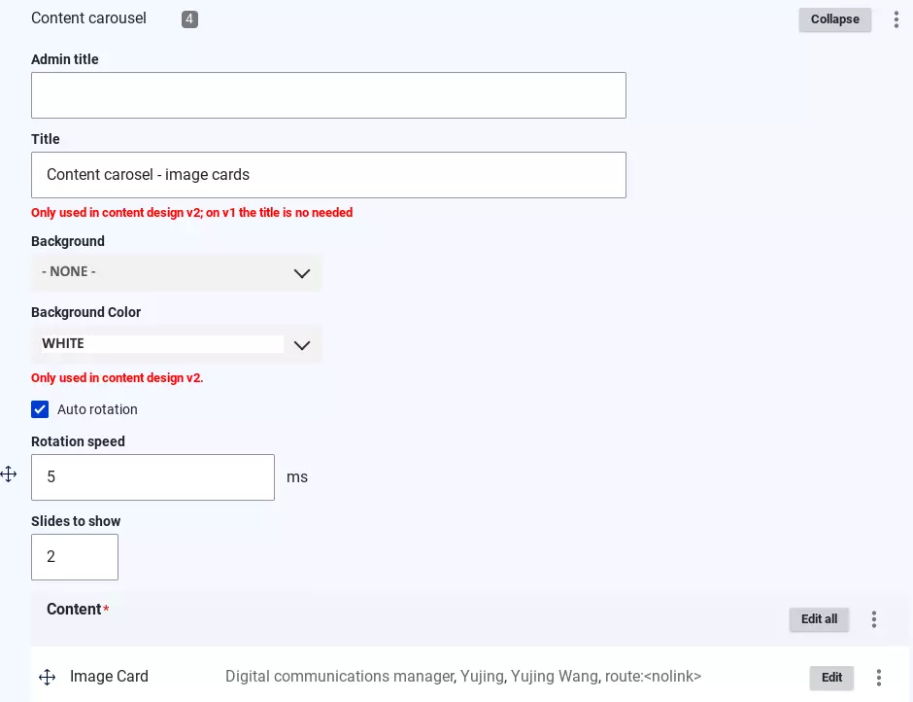Click Edit all in Content section

click(x=819, y=619)
